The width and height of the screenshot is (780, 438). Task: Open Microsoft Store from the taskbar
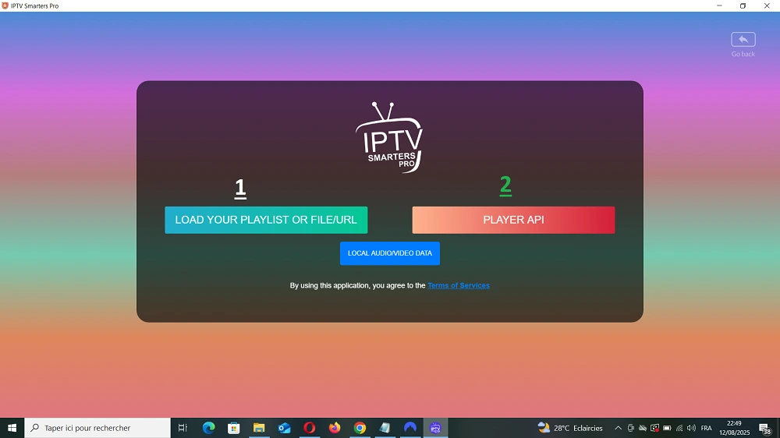[x=234, y=428]
